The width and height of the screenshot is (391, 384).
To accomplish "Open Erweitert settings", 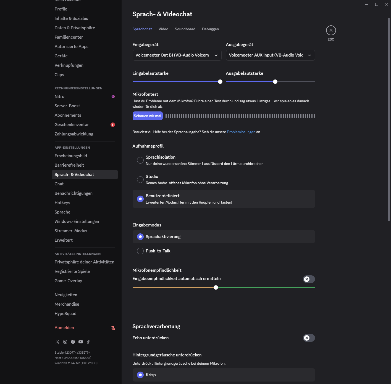I will click(85, 240).
